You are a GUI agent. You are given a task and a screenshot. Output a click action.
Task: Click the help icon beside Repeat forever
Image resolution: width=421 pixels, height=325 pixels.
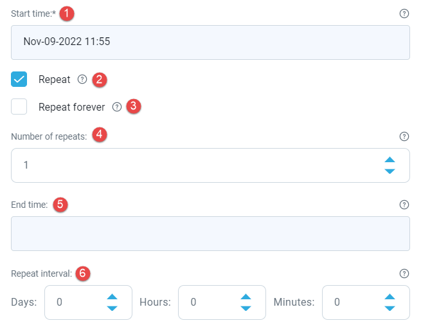[x=116, y=107]
